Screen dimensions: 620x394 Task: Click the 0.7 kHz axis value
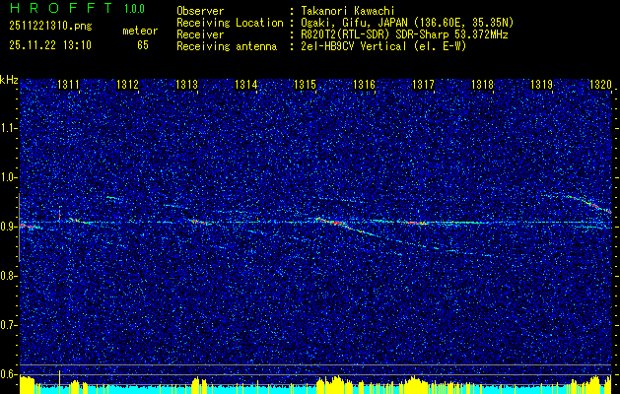(x=8, y=325)
